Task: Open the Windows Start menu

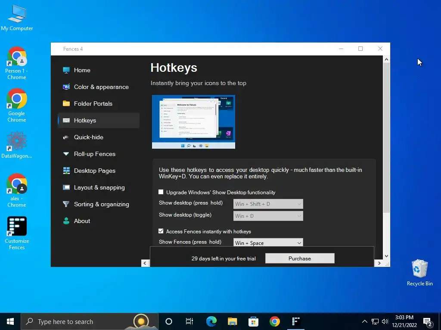Action: click(10, 321)
